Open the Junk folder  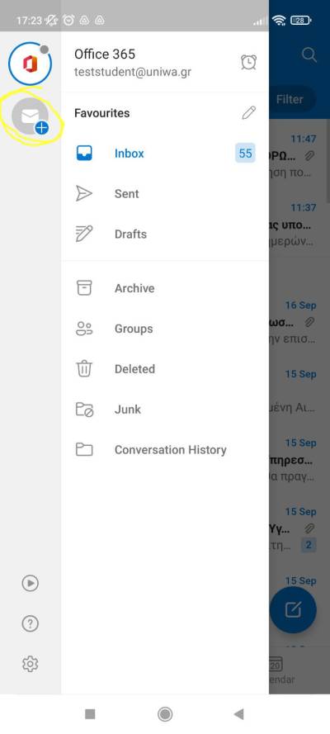165,410
